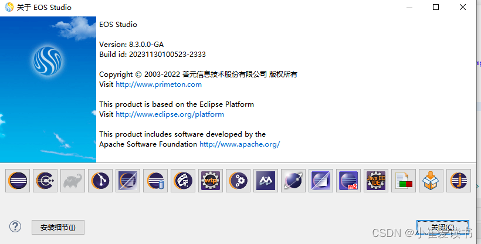Click the 安装细节(I) installation details button
Image resolution: width=481 pixels, height=244 pixels.
click(58, 228)
